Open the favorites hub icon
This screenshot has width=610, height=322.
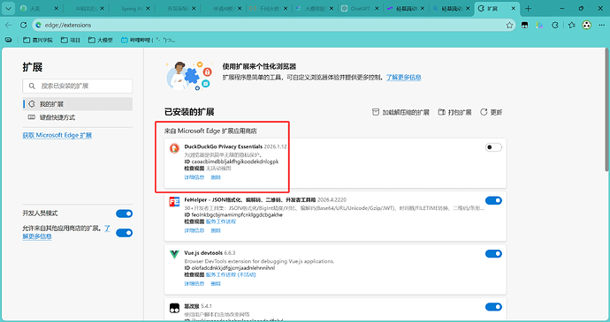click(571, 25)
